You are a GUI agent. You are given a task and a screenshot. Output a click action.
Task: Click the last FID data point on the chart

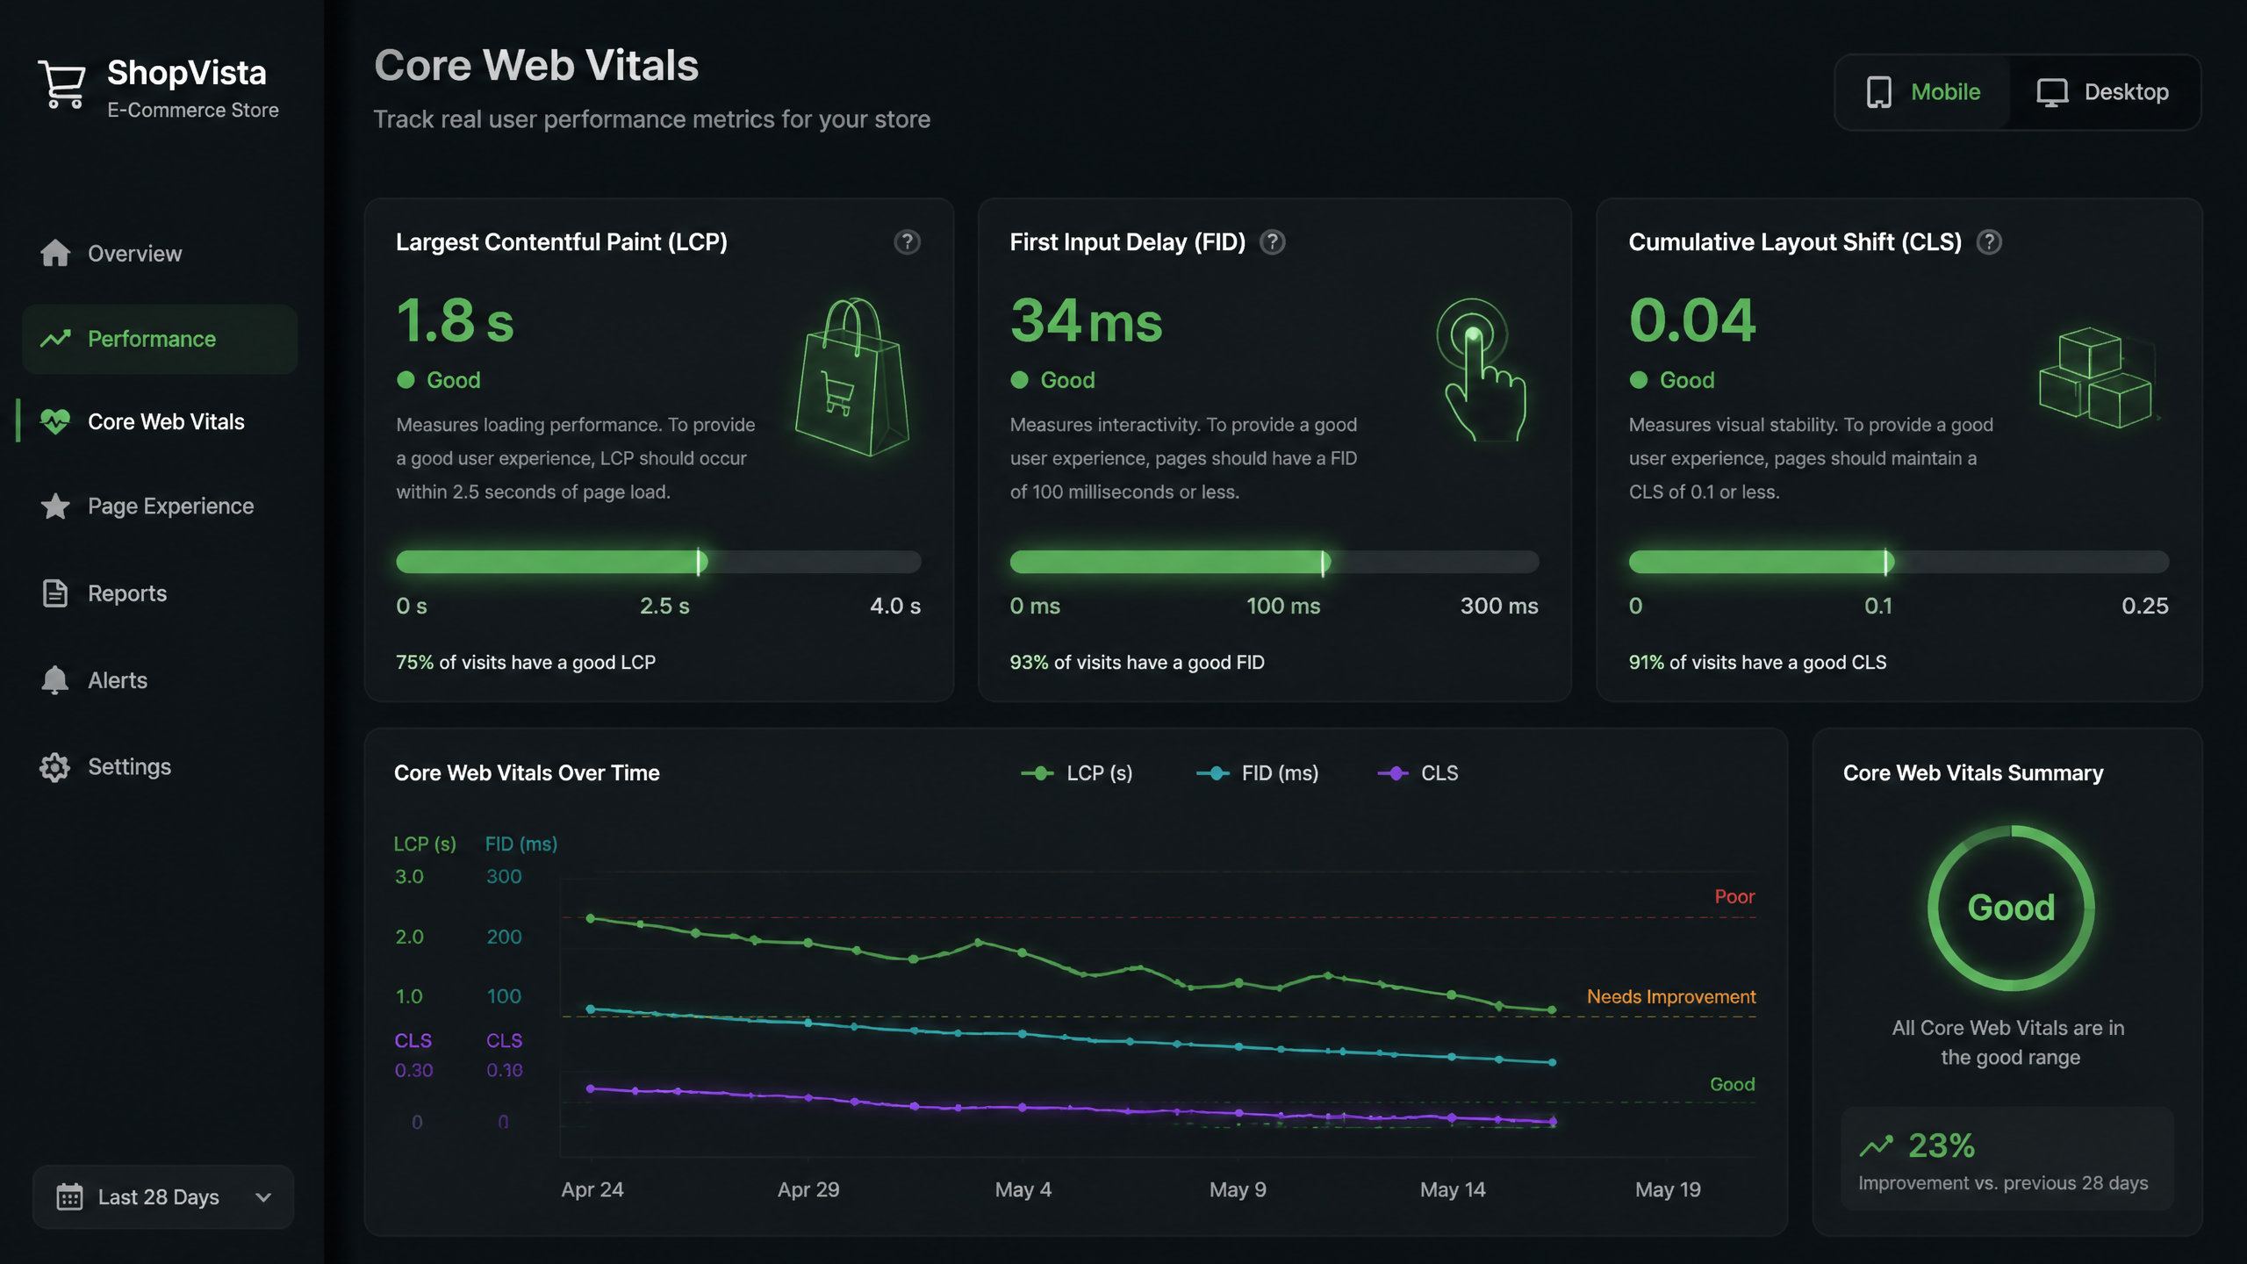pyautogui.click(x=1552, y=1062)
